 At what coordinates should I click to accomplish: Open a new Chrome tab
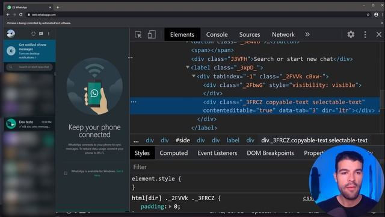click(x=58, y=7)
